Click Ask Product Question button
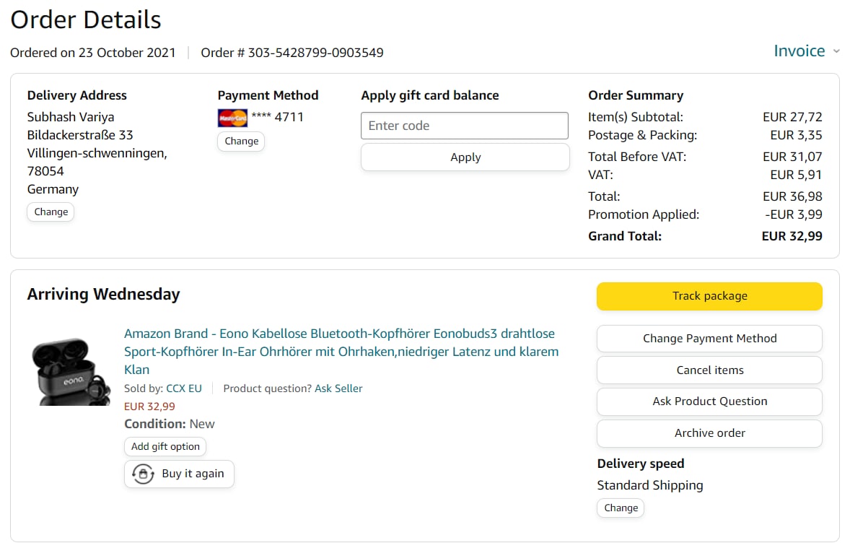 coord(709,401)
